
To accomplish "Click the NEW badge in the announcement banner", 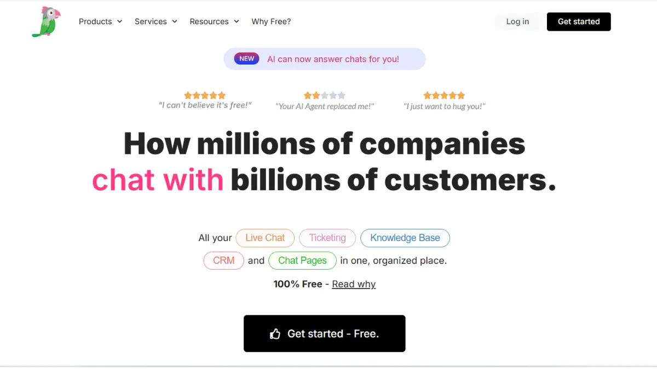I will click(x=246, y=58).
